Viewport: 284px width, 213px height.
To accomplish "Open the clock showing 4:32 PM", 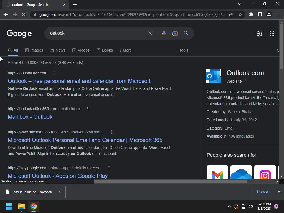I will (264, 206).
